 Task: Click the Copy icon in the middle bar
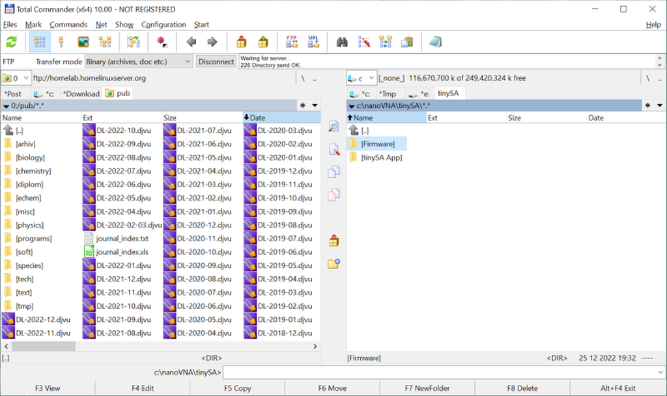click(x=334, y=172)
